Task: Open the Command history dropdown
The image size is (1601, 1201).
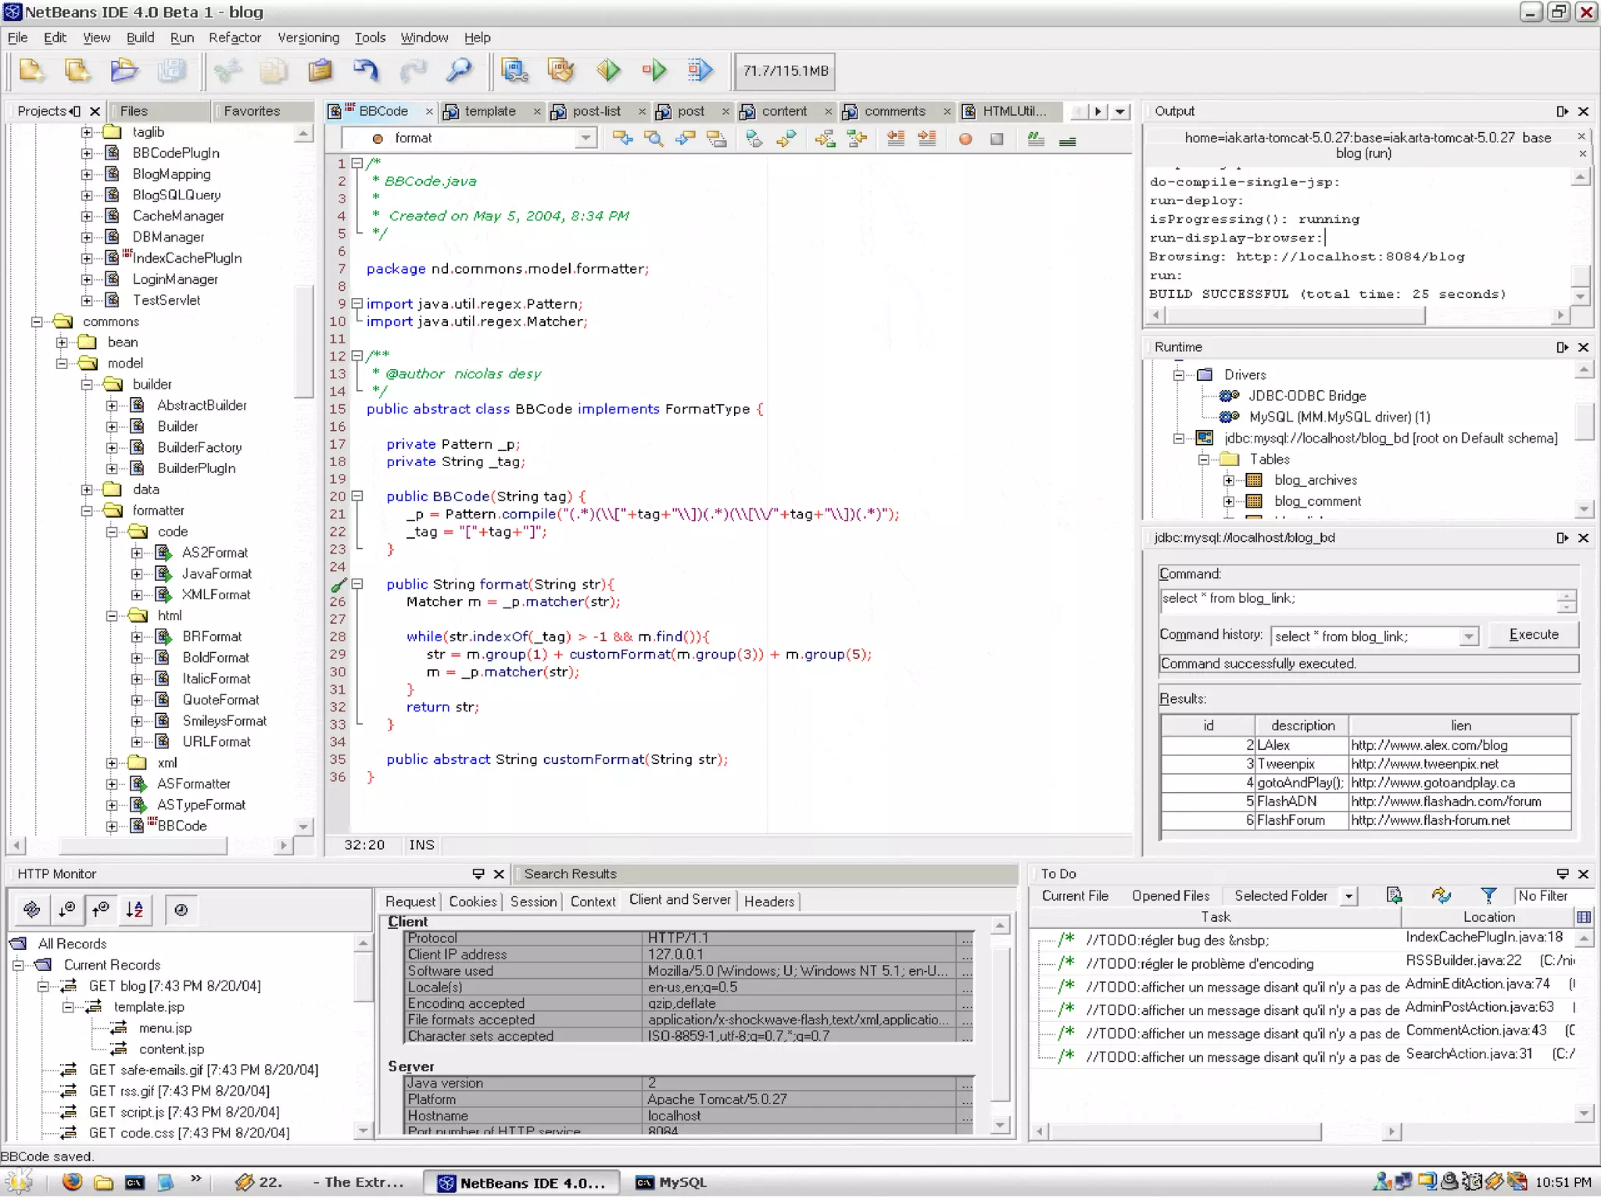Action: point(1468,636)
